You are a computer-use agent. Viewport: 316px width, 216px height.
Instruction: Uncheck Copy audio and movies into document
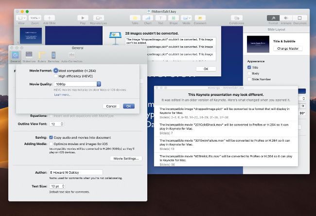coord(51,138)
